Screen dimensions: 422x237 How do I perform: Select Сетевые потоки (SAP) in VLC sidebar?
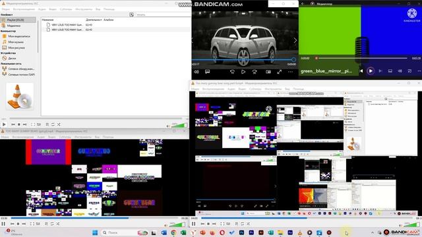(x=21, y=74)
